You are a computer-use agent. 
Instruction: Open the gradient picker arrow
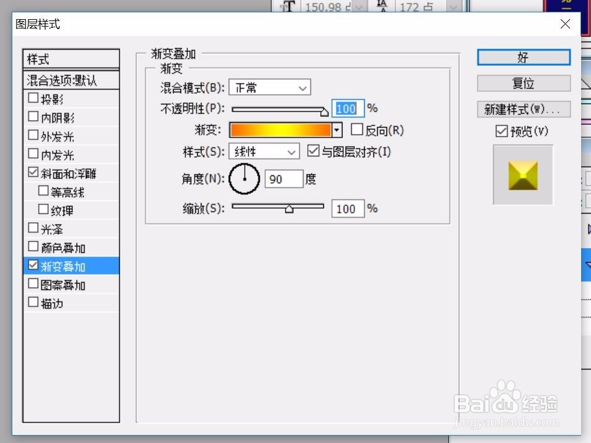click(336, 130)
